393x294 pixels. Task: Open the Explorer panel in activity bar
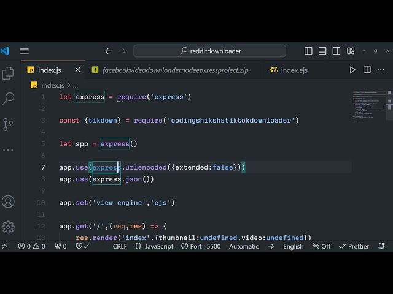pyautogui.click(x=8, y=73)
